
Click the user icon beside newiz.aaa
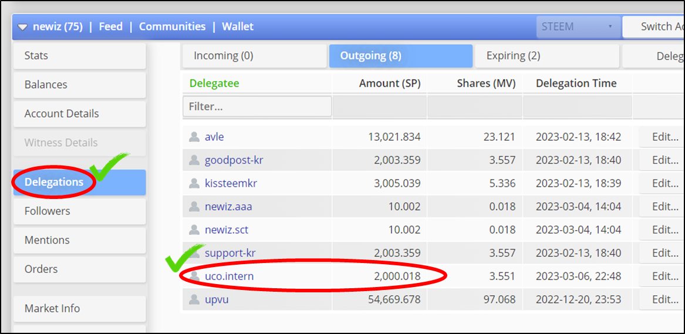click(x=194, y=207)
